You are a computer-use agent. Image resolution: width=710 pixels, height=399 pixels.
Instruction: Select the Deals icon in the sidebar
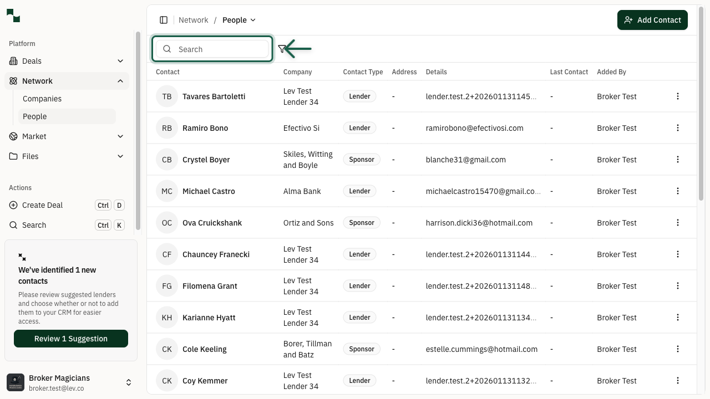(12, 61)
